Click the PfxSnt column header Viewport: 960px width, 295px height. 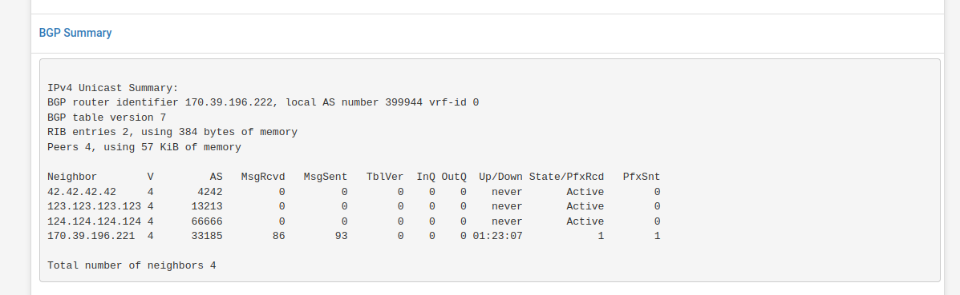pos(642,177)
